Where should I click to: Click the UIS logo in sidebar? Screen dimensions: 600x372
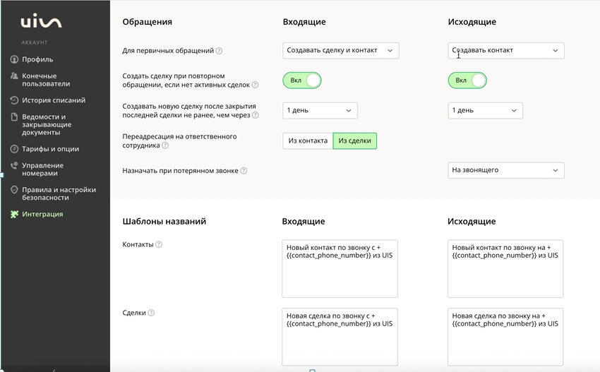[41, 23]
